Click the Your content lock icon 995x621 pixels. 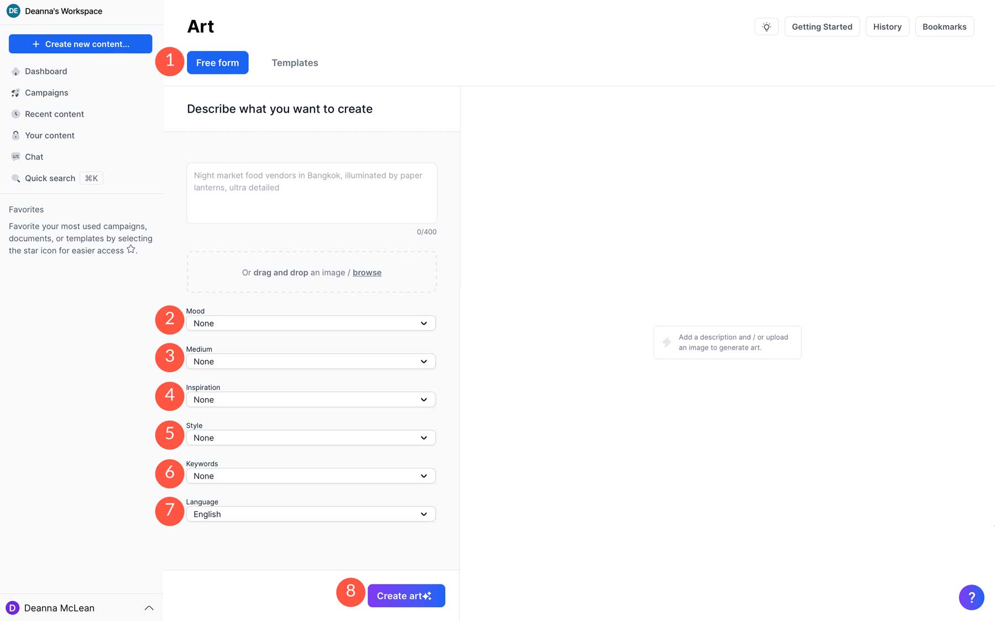coord(15,135)
